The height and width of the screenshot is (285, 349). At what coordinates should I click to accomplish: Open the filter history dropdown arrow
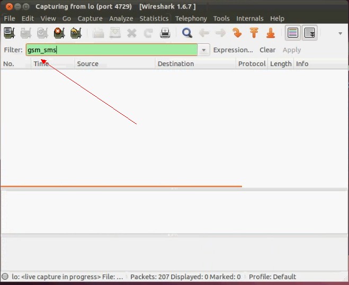pyautogui.click(x=203, y=50)
